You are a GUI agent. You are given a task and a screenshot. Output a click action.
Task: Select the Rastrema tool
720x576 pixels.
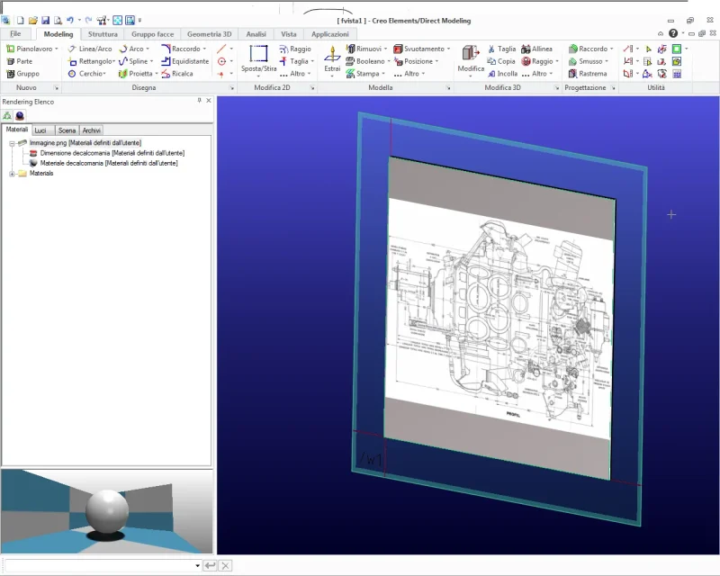pos(588,74)
